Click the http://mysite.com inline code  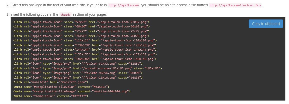coord(123,5)
